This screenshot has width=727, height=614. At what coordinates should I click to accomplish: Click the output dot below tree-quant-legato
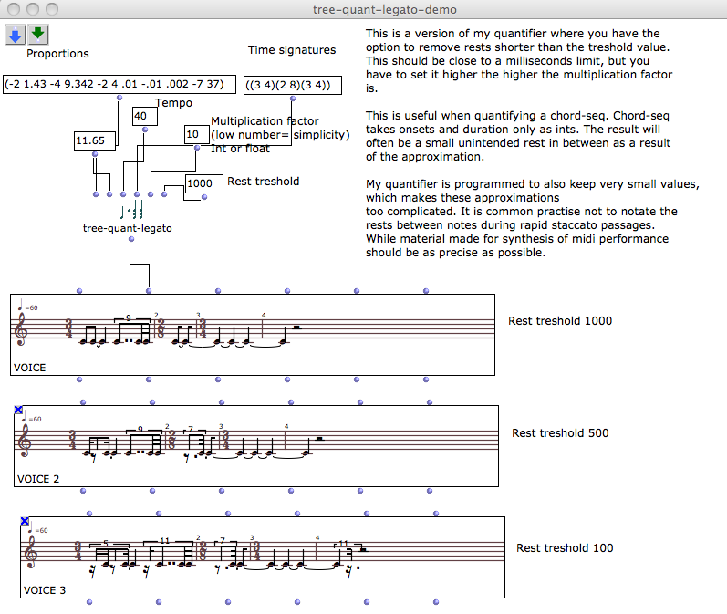[x=131, y=239]
